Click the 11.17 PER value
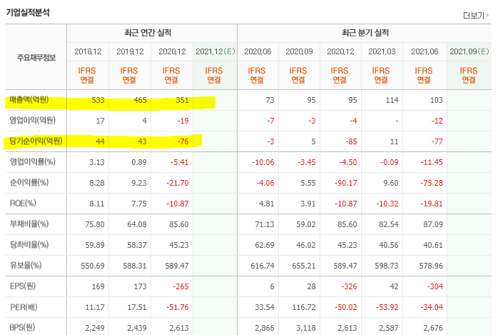The width and height of the screenshot is (498, 335). (x=95, y=307)
